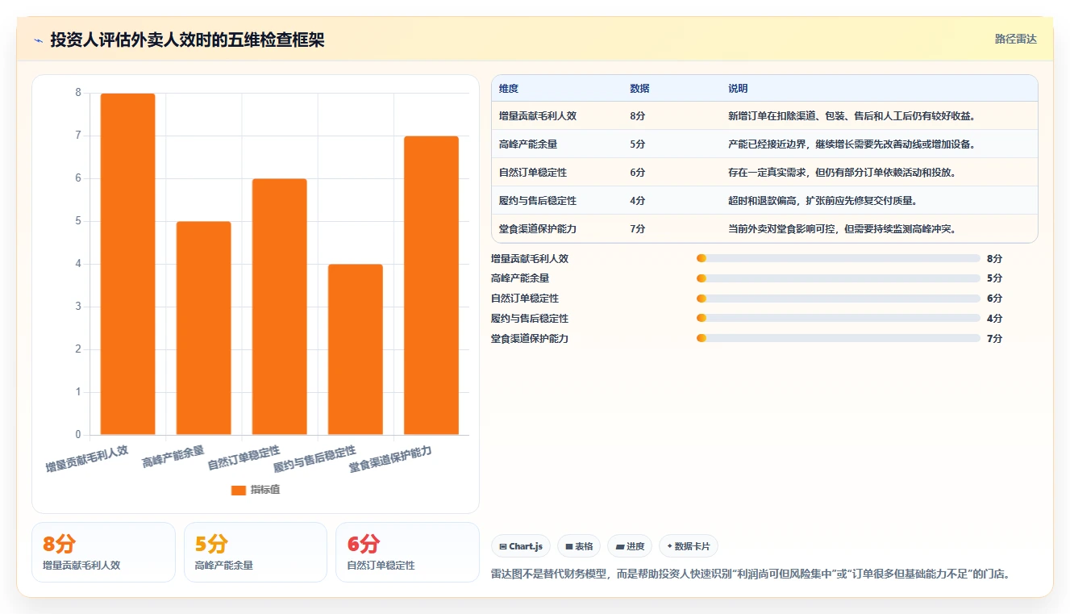Click 堂食渠道保护能力 x-axis label under chart

point(390,459)
